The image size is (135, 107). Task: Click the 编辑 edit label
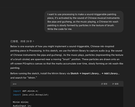[117, 84]
